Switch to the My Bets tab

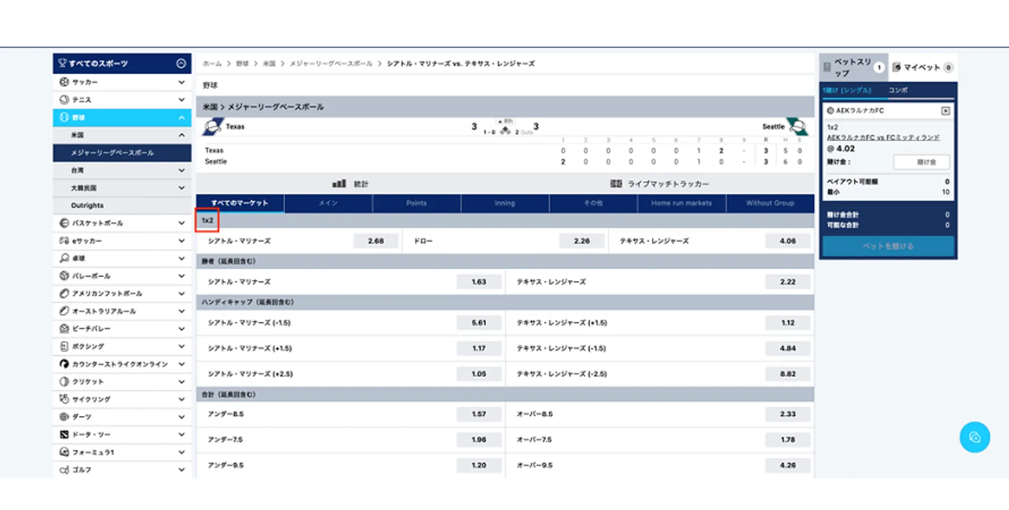[x=923, y=67]
